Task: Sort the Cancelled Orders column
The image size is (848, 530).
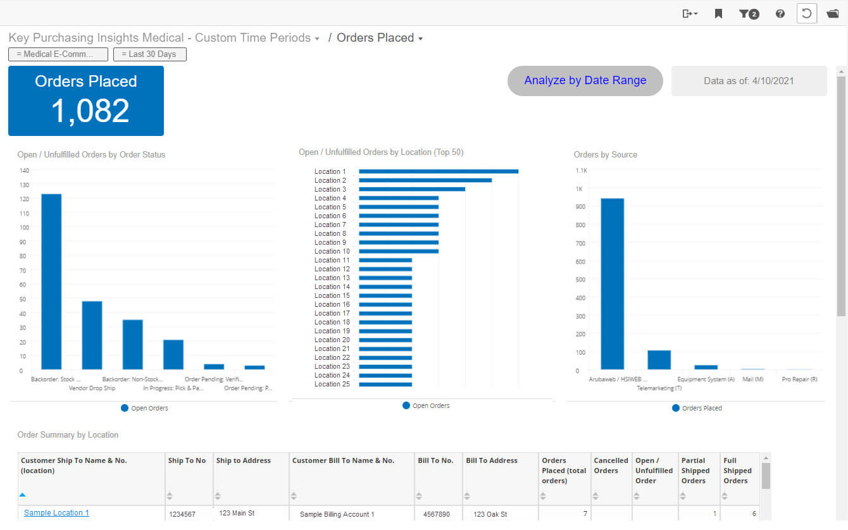Action: 596,496
